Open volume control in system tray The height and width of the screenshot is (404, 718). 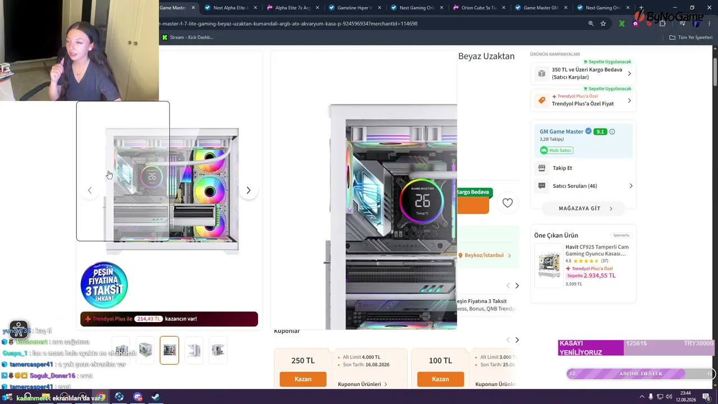pyautogui.click(x=669, y=397)
